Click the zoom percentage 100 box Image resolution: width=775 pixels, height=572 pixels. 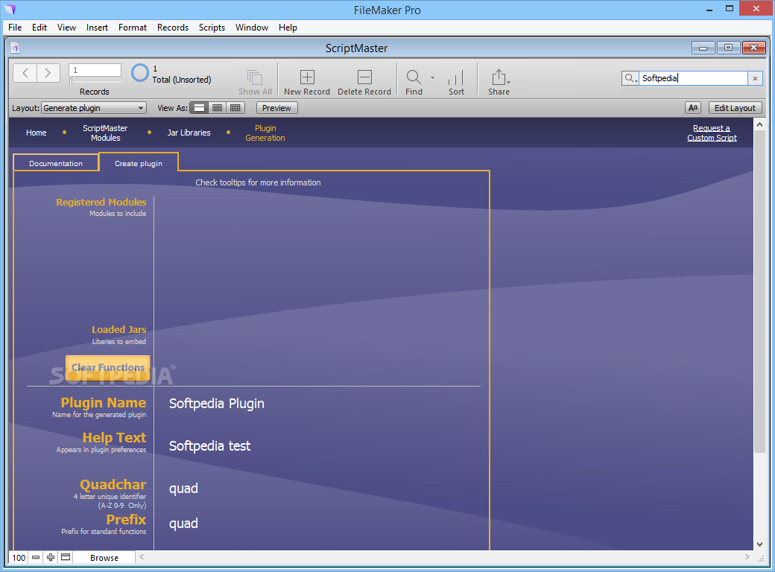coord(19,558)
